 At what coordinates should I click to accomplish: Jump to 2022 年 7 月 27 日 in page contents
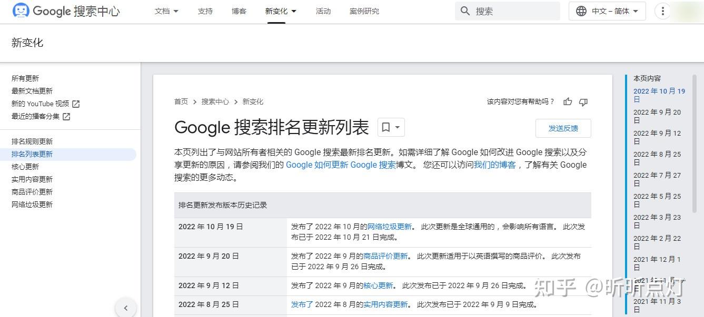[657, 179]
